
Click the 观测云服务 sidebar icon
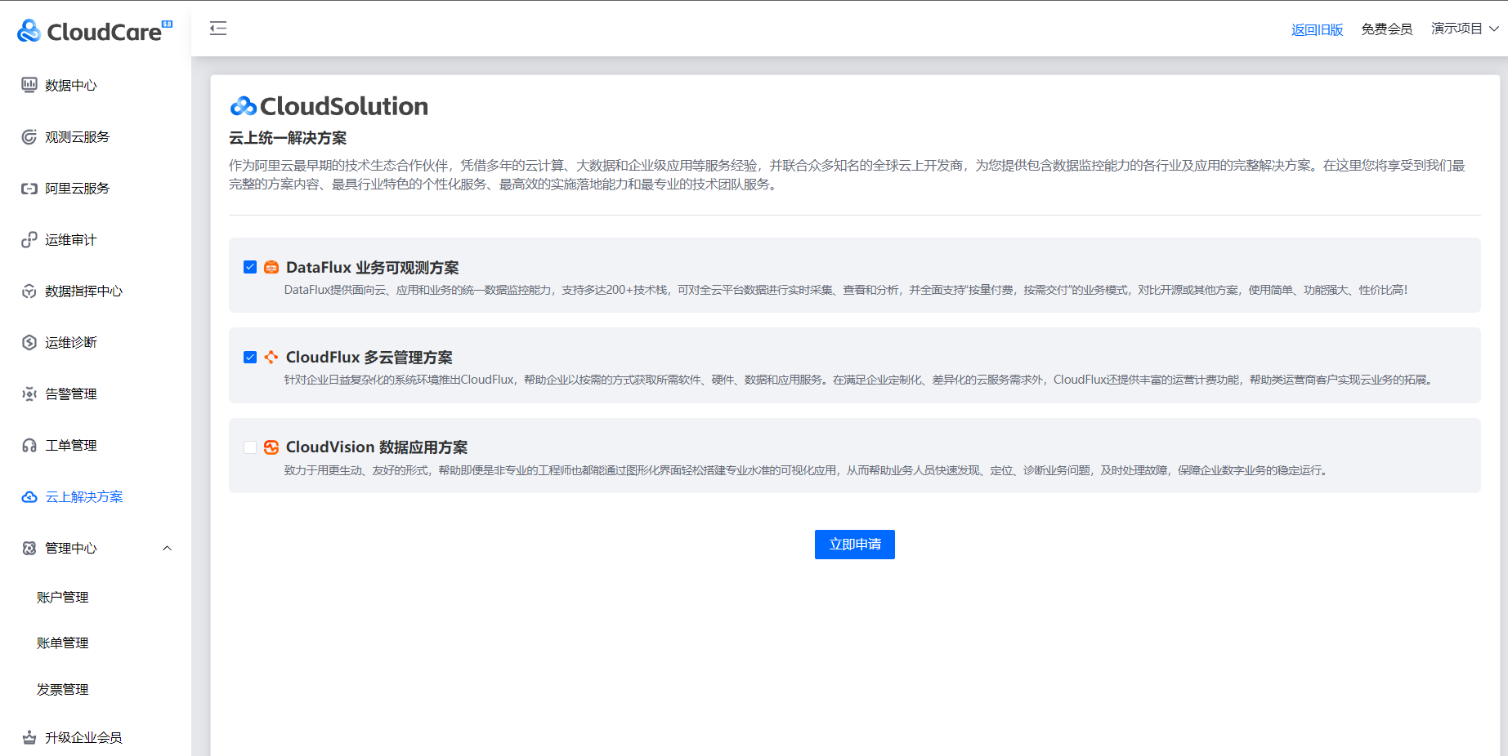(x=29, y=136)
